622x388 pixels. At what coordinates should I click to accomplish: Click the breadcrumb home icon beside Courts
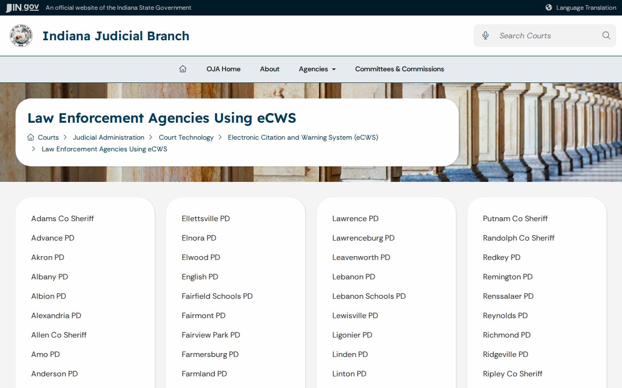[x=31, y=137]
